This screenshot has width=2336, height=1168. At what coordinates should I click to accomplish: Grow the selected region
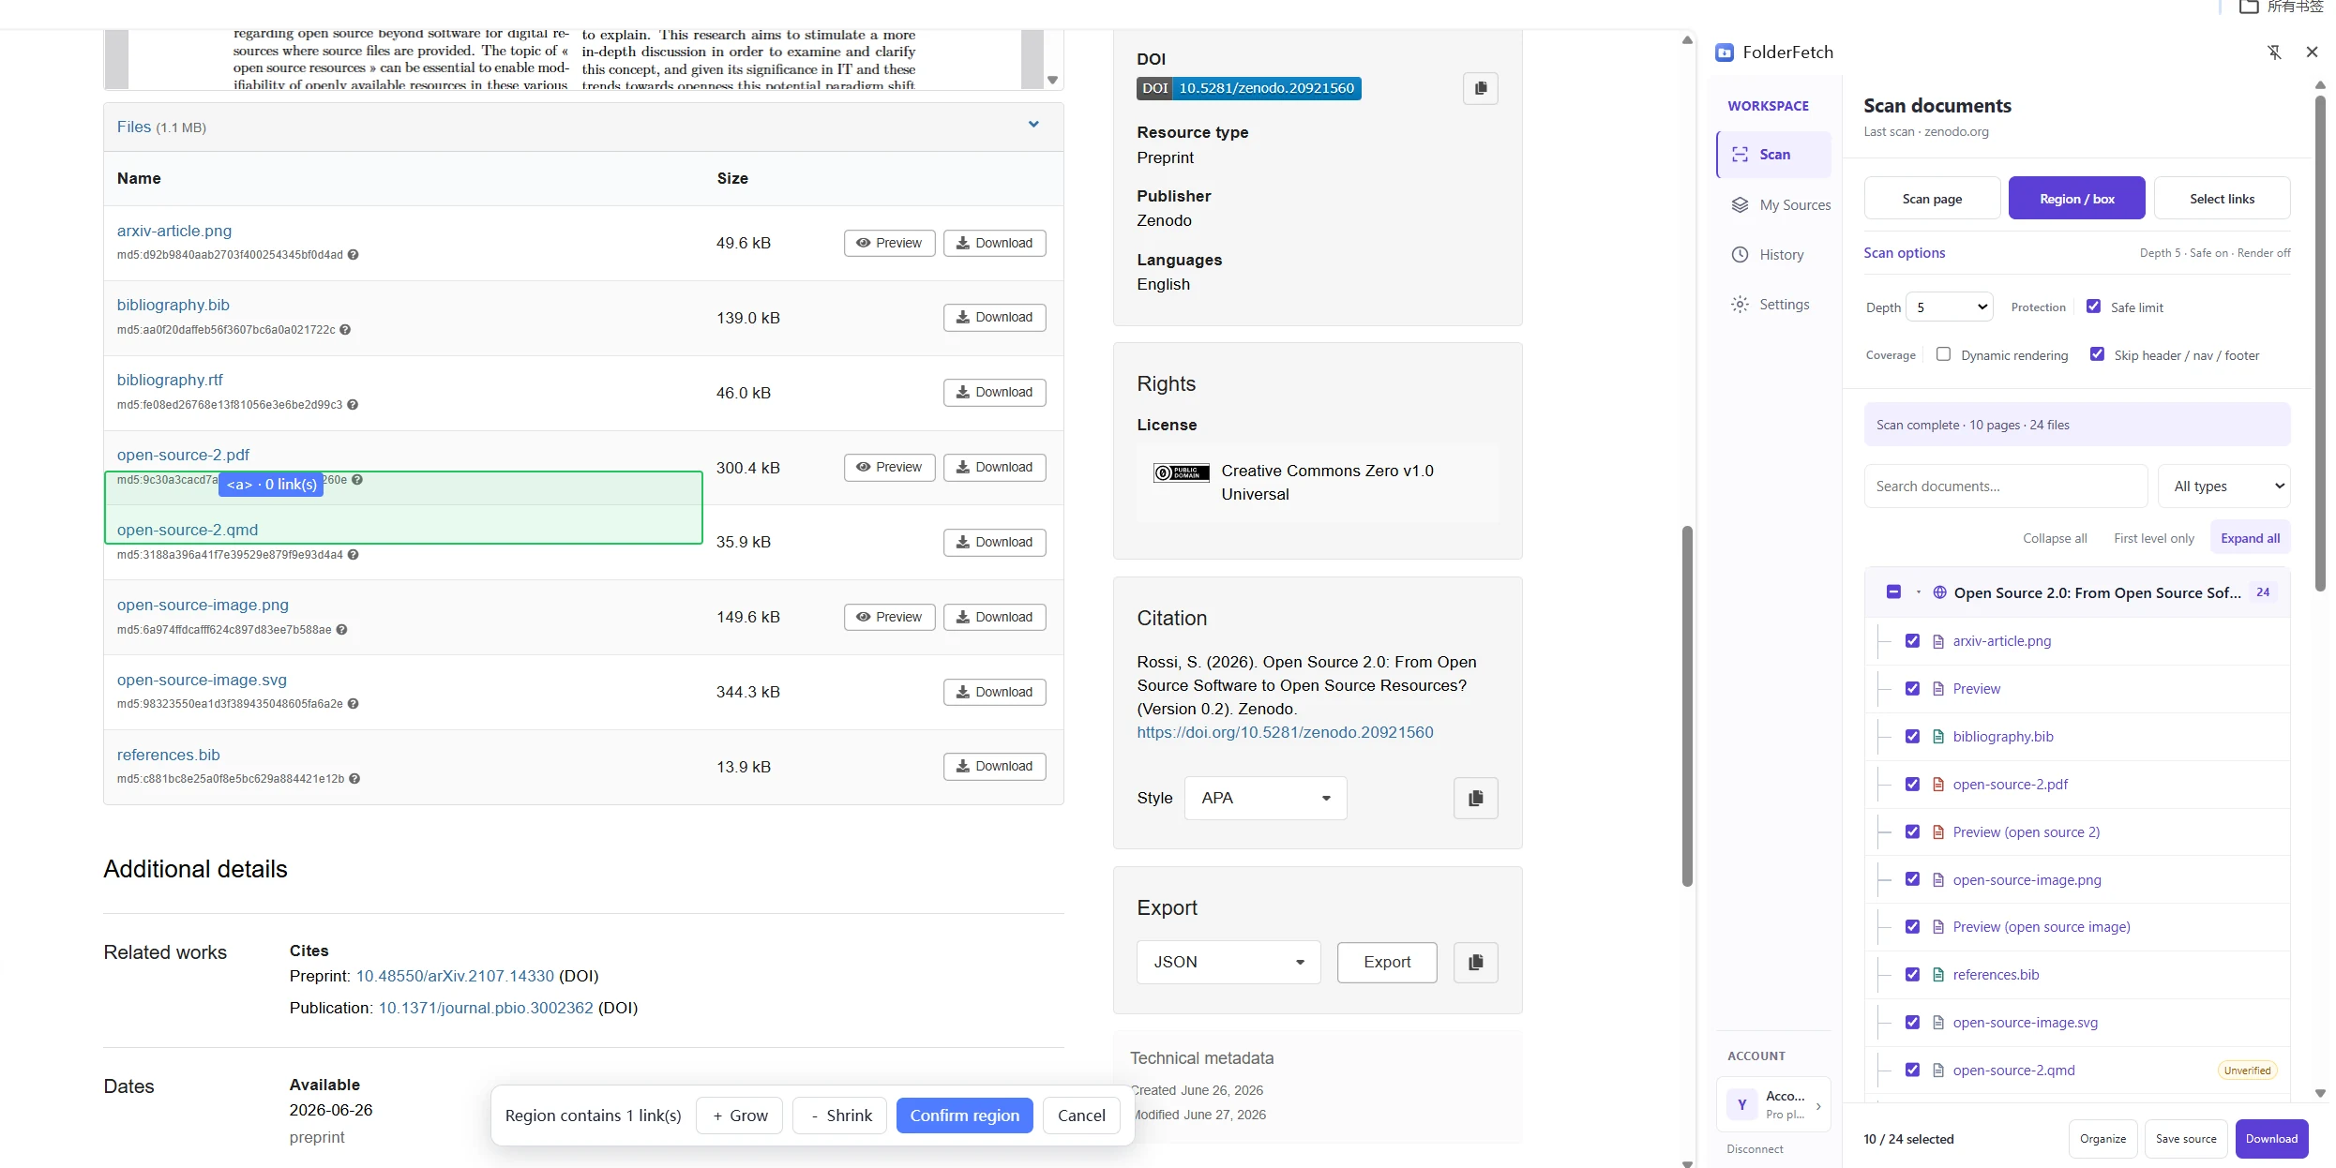(739, 1116)
